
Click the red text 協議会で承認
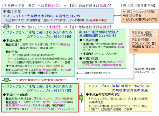[x=98, y=20]
